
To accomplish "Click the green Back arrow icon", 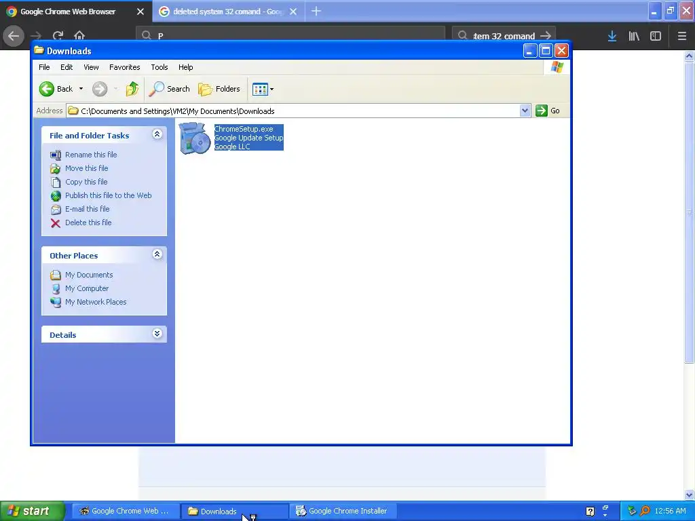I will tap(47, 89).
